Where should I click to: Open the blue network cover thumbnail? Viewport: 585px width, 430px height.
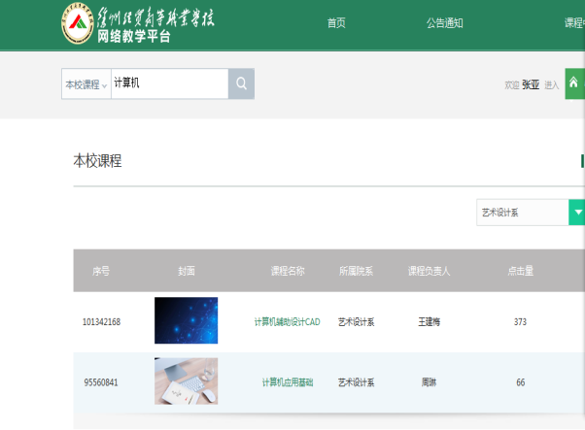(187, 320)
